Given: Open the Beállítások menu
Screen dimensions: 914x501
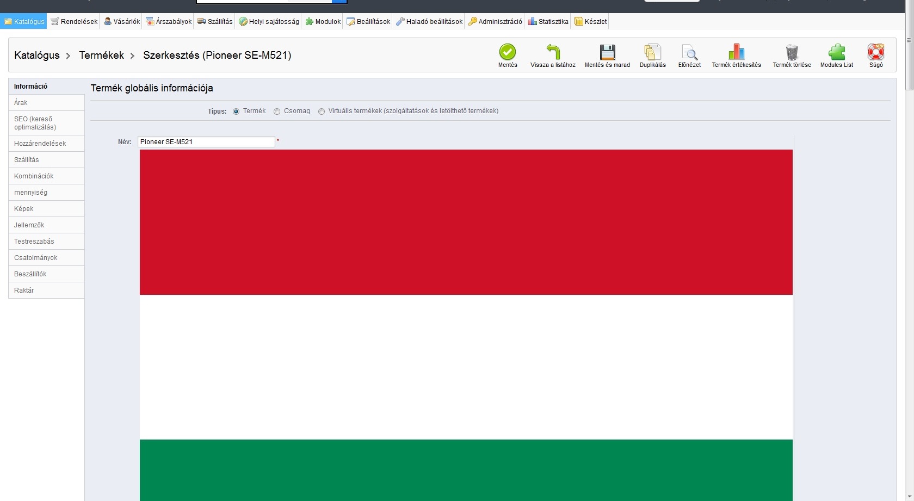Looking at the screenshot, I should [368, 22].
